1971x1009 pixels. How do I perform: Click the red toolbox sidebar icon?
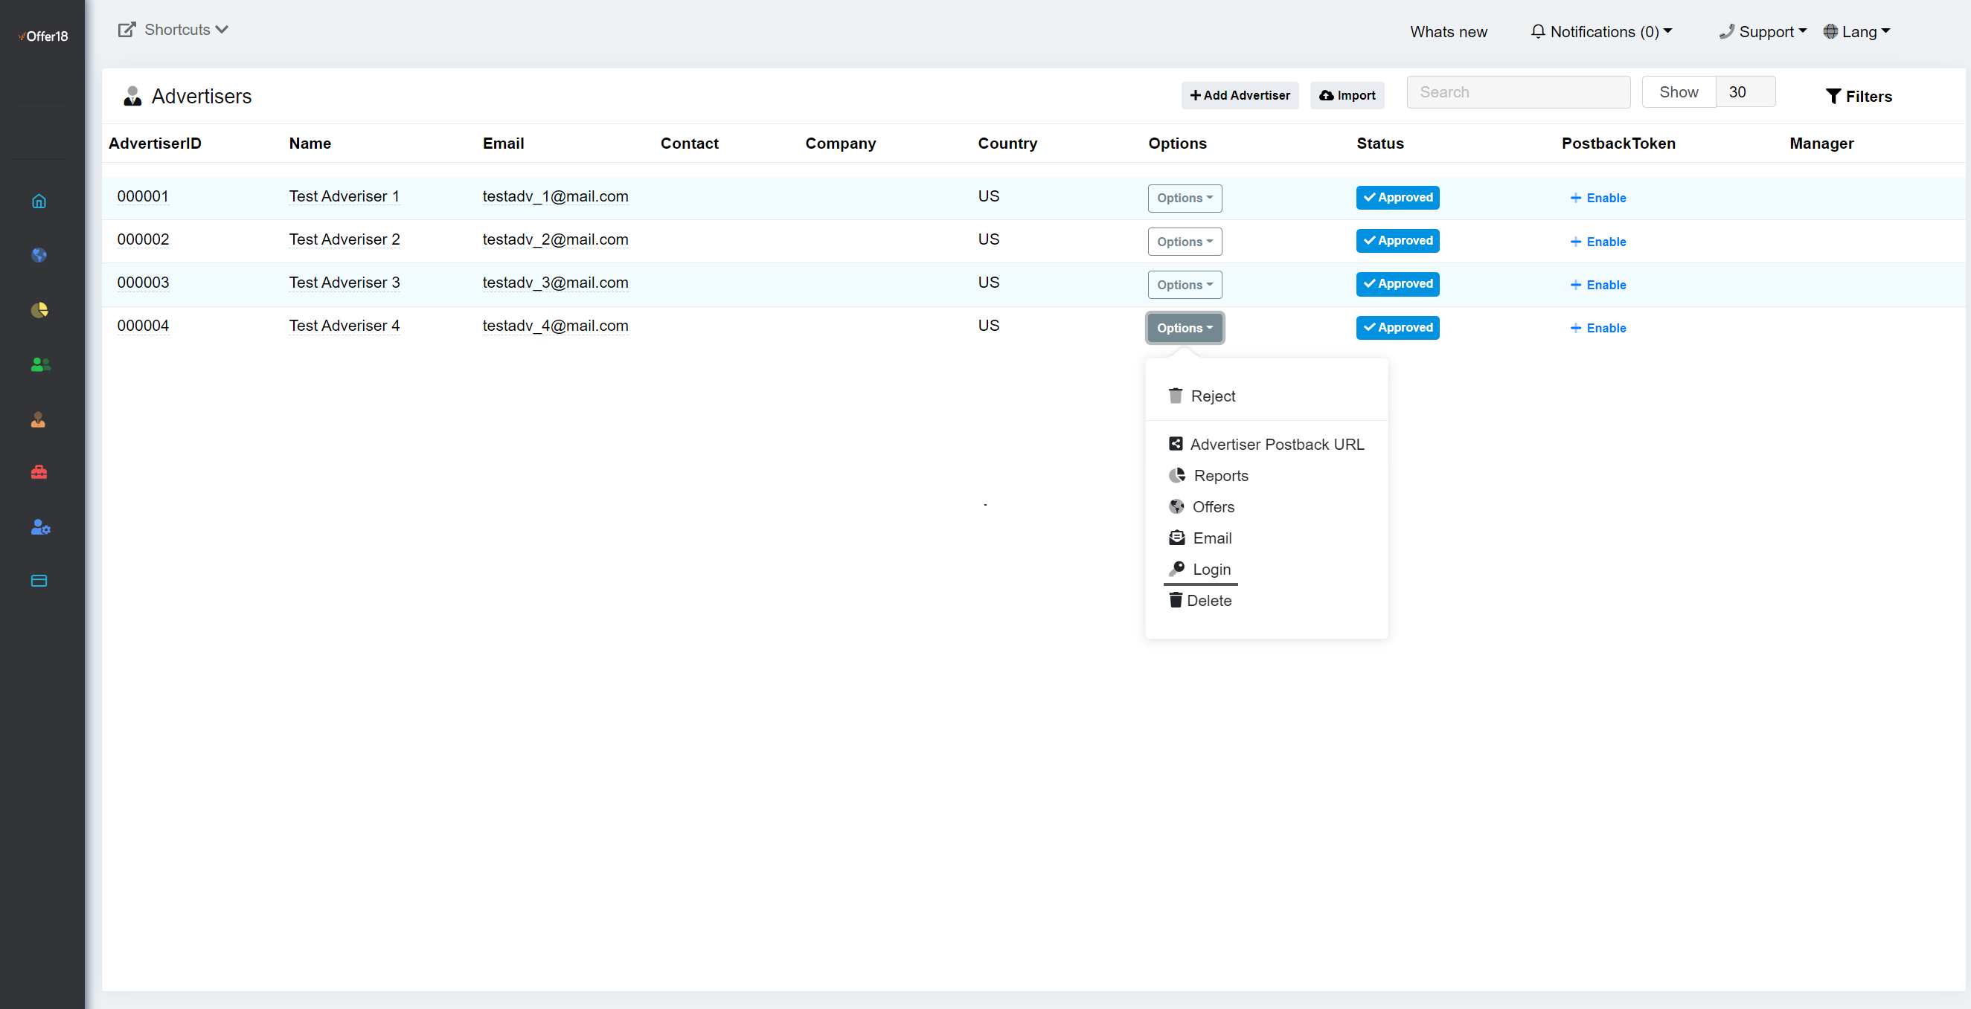(x=39, y=472)
